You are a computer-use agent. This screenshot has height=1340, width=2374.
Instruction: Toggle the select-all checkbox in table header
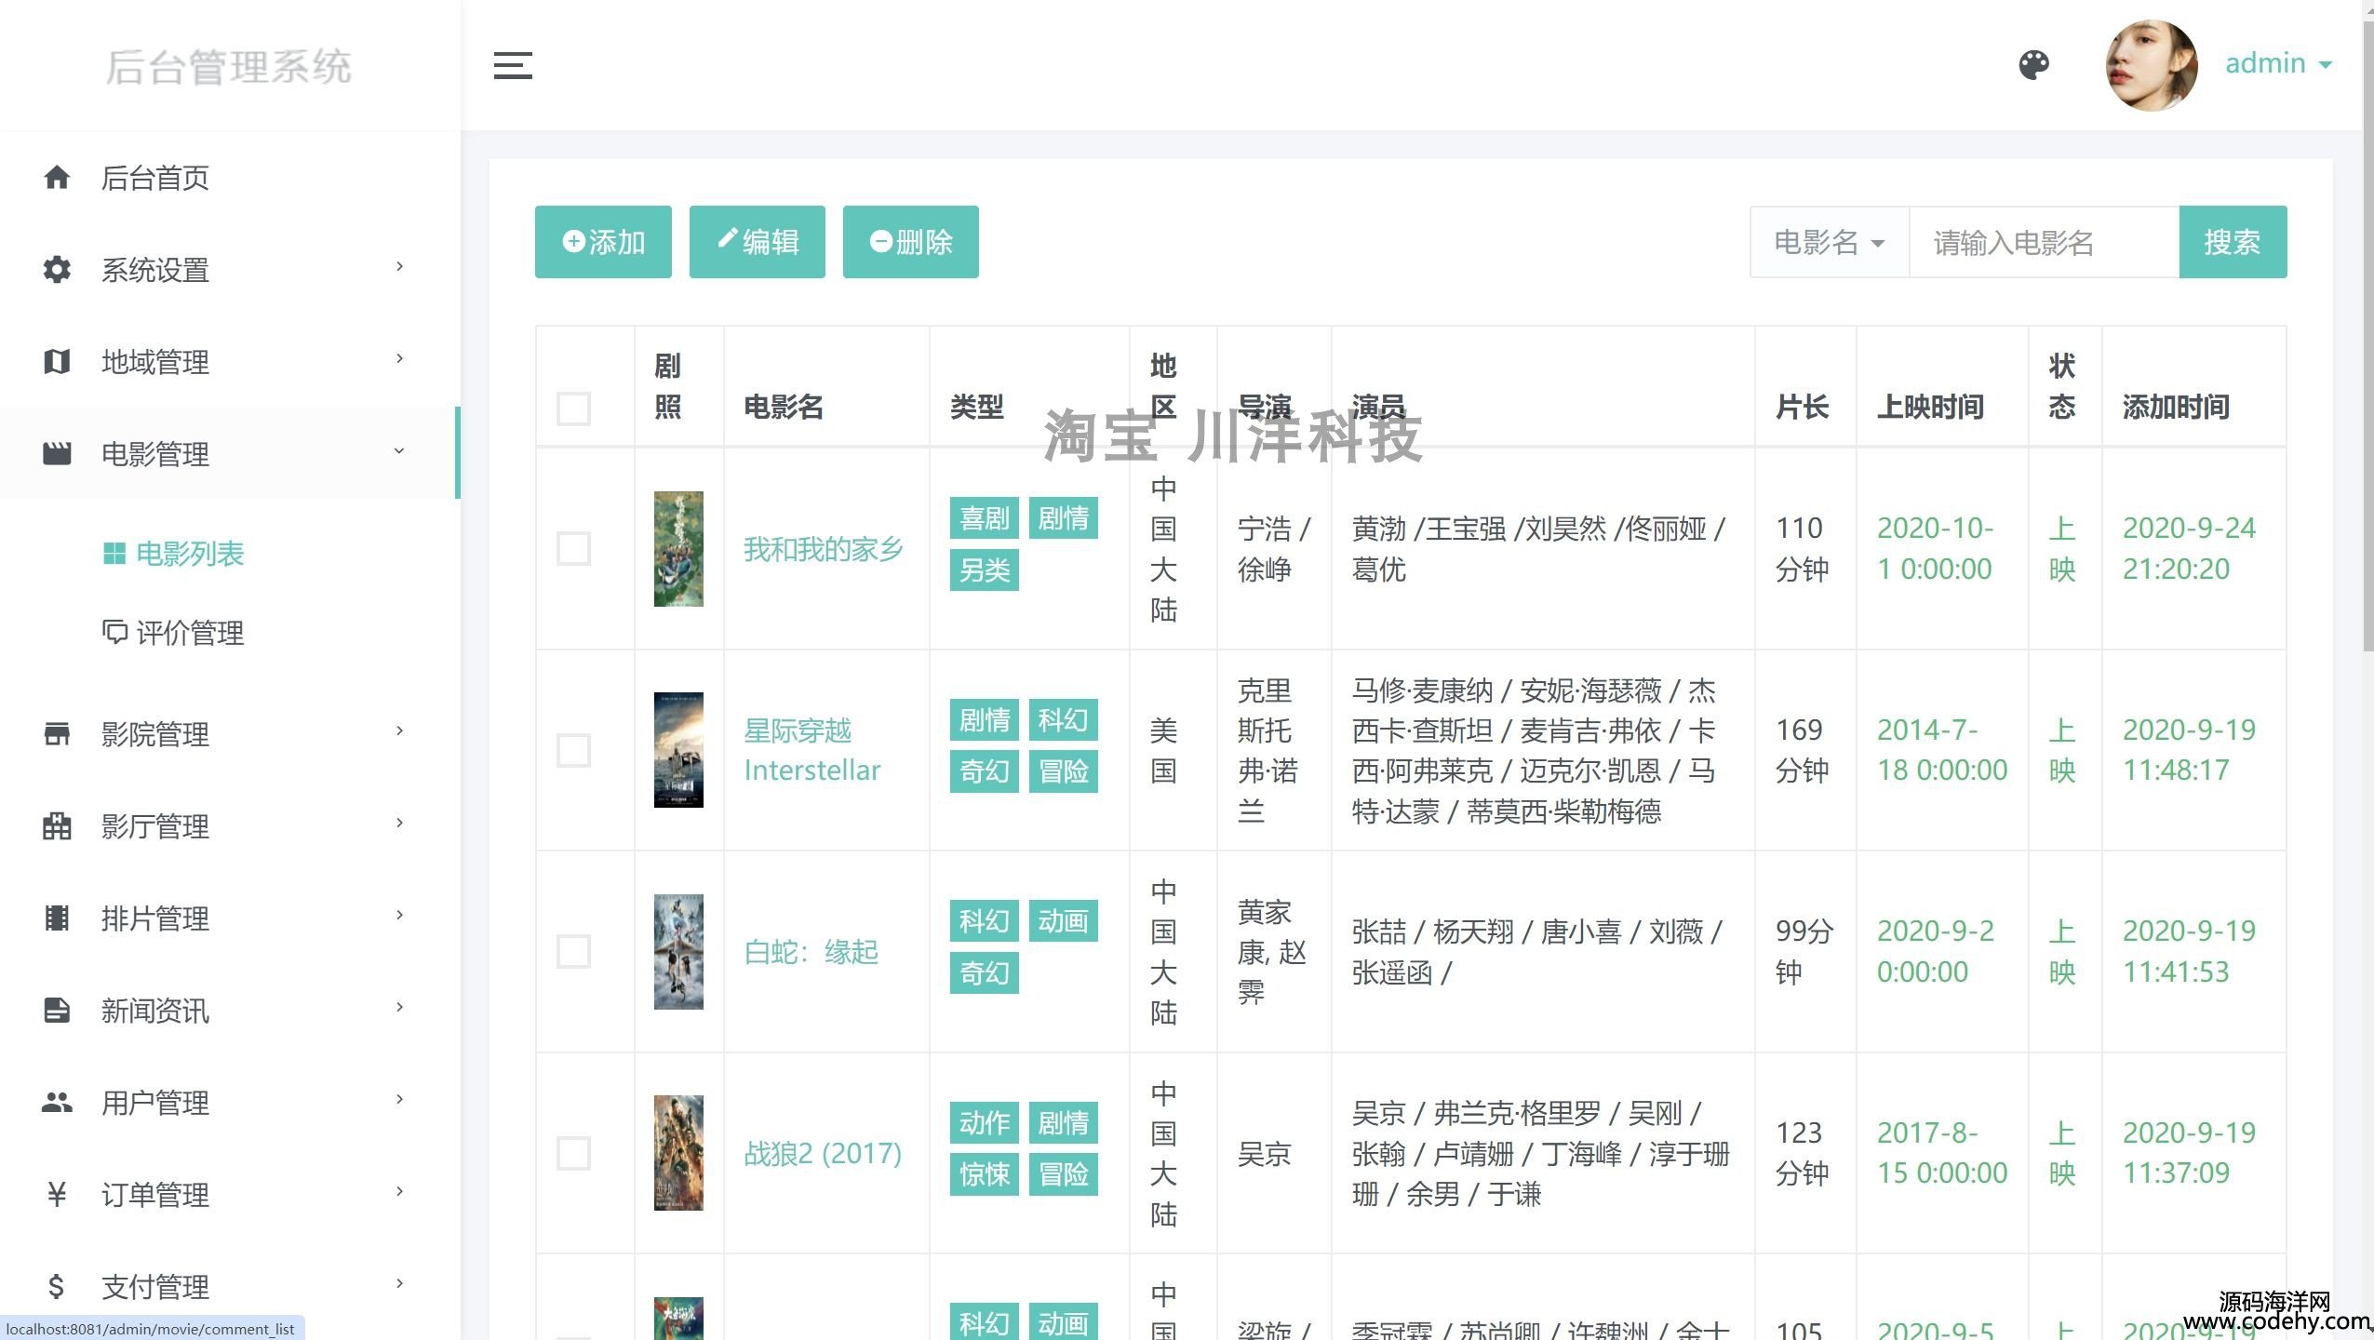pyautogui.click(x=573, y=409)
